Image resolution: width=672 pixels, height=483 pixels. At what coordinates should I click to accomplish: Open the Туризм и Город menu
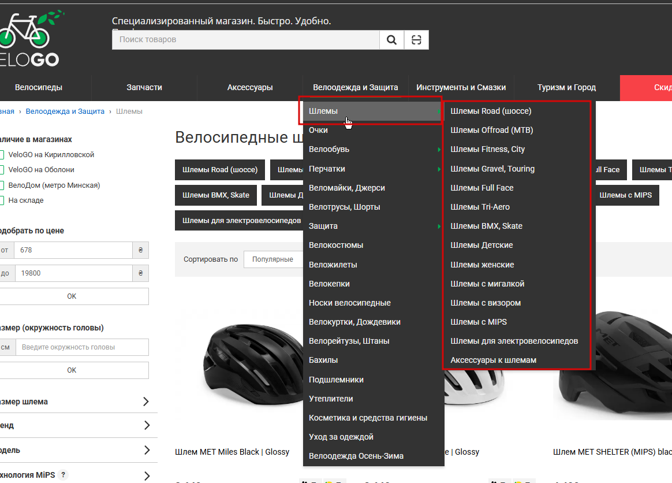point(566,87)
